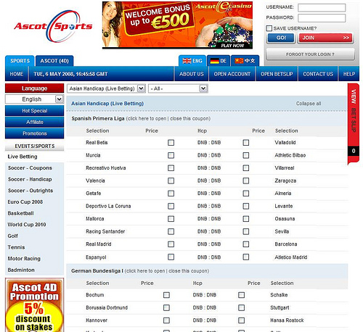
Task: Click the Collapse all link
Action: click(x=309, y=104)
